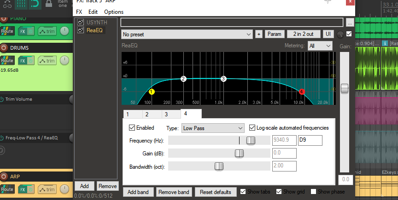Switch to band tab 2
This screenshot has height=200, width=398.
[x=152, y=114]
